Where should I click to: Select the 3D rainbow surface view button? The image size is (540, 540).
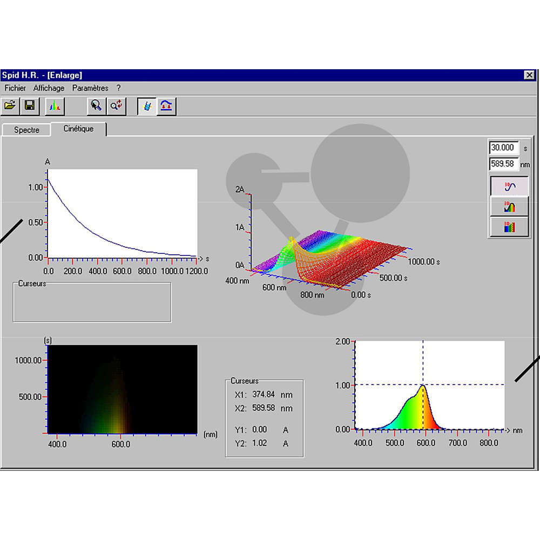509,207
